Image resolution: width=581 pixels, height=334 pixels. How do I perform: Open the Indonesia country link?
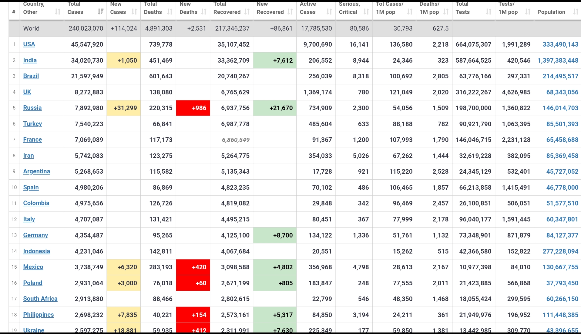37,251
